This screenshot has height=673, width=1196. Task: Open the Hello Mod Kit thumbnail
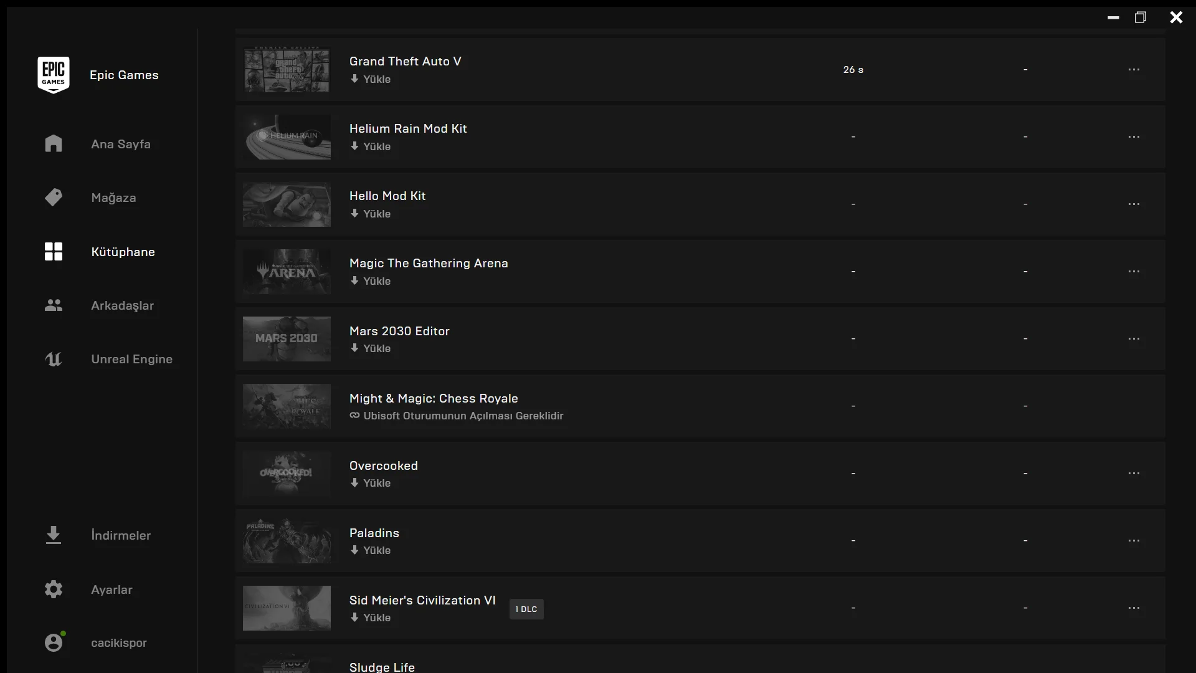pos(287,204)
